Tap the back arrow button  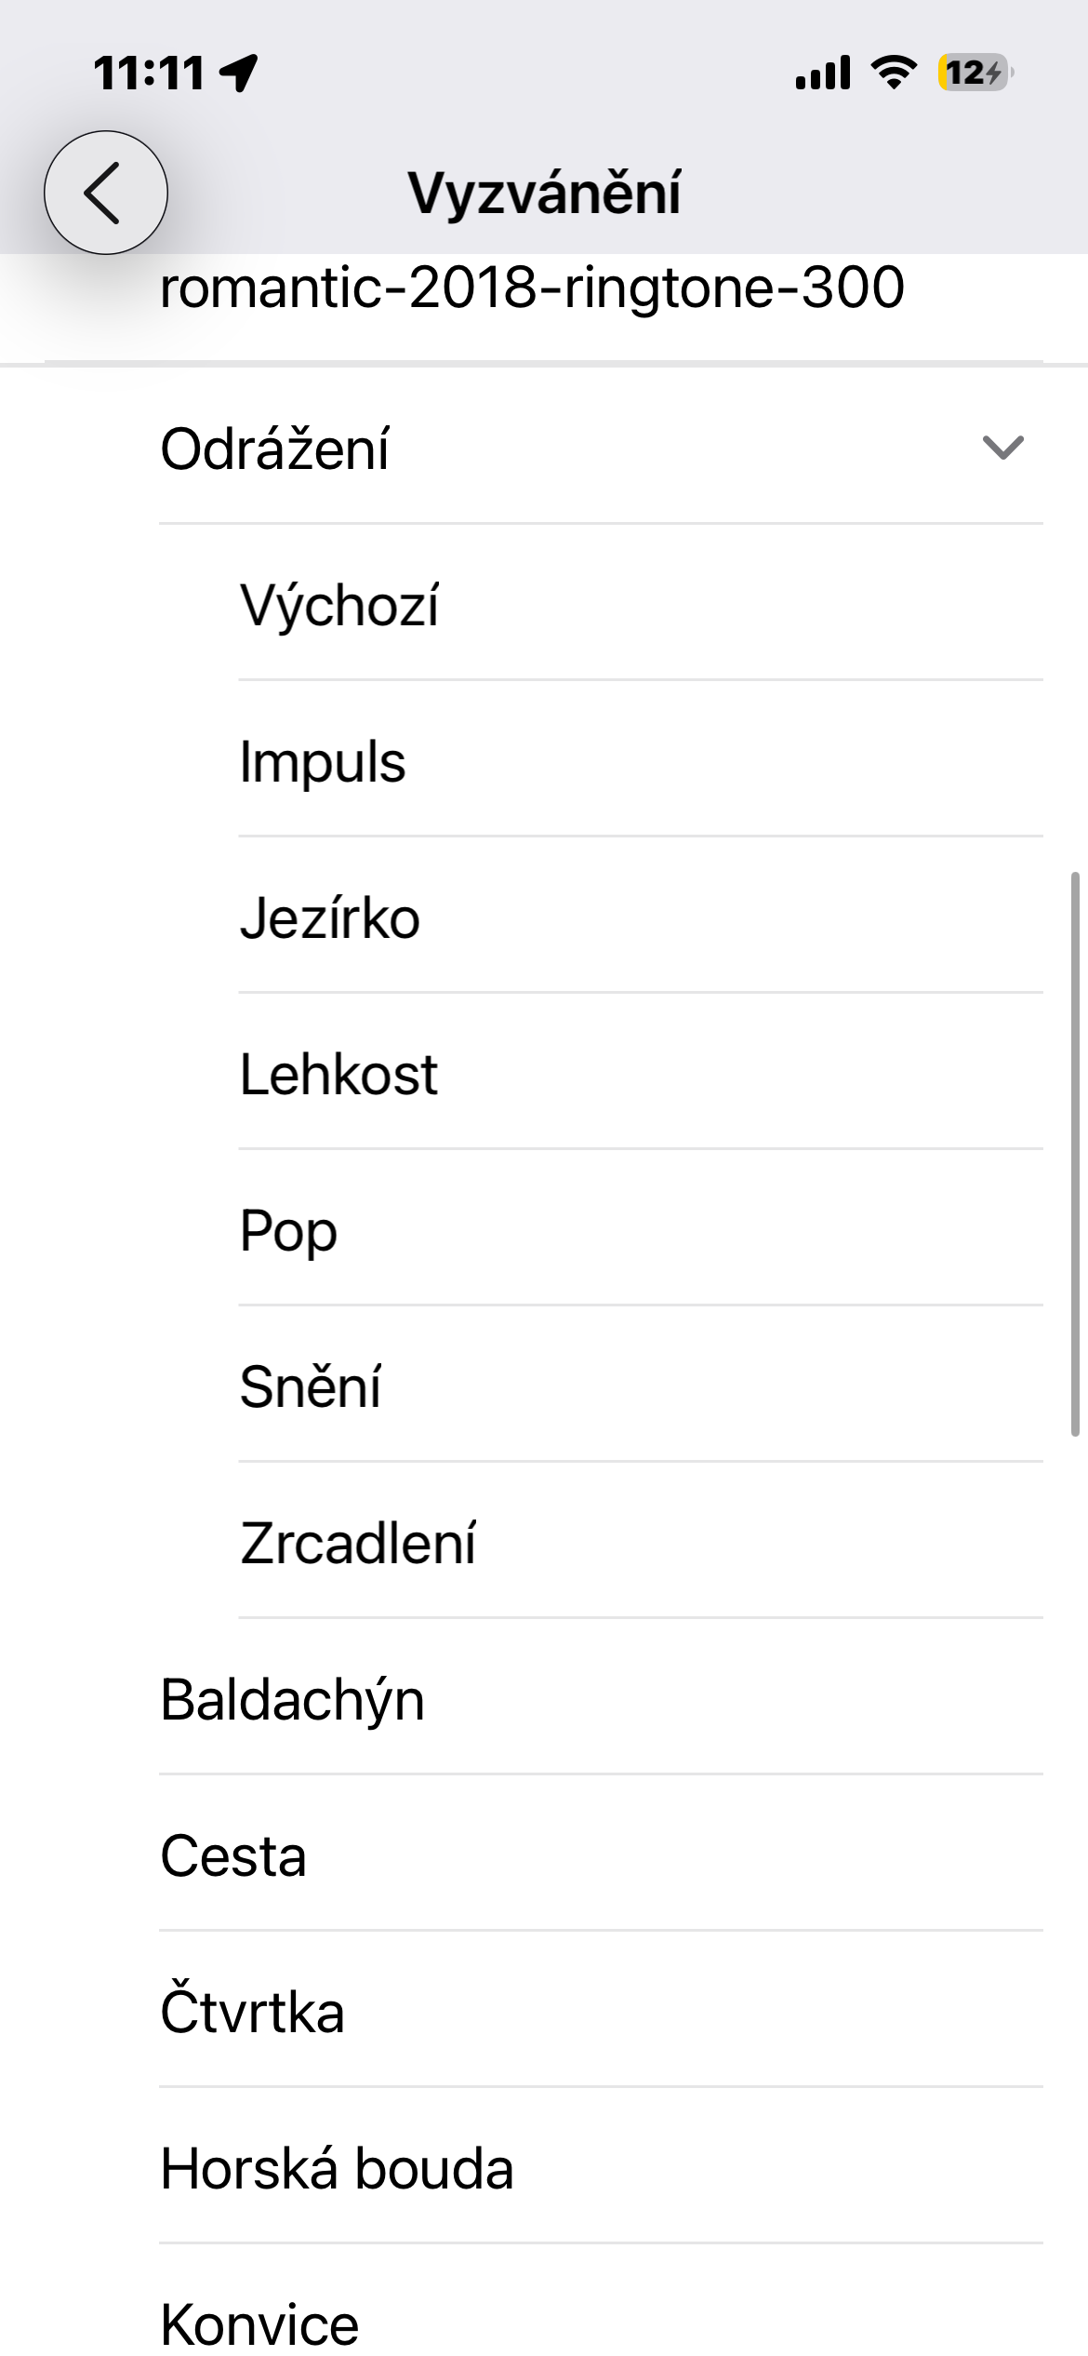click(106, 193)
